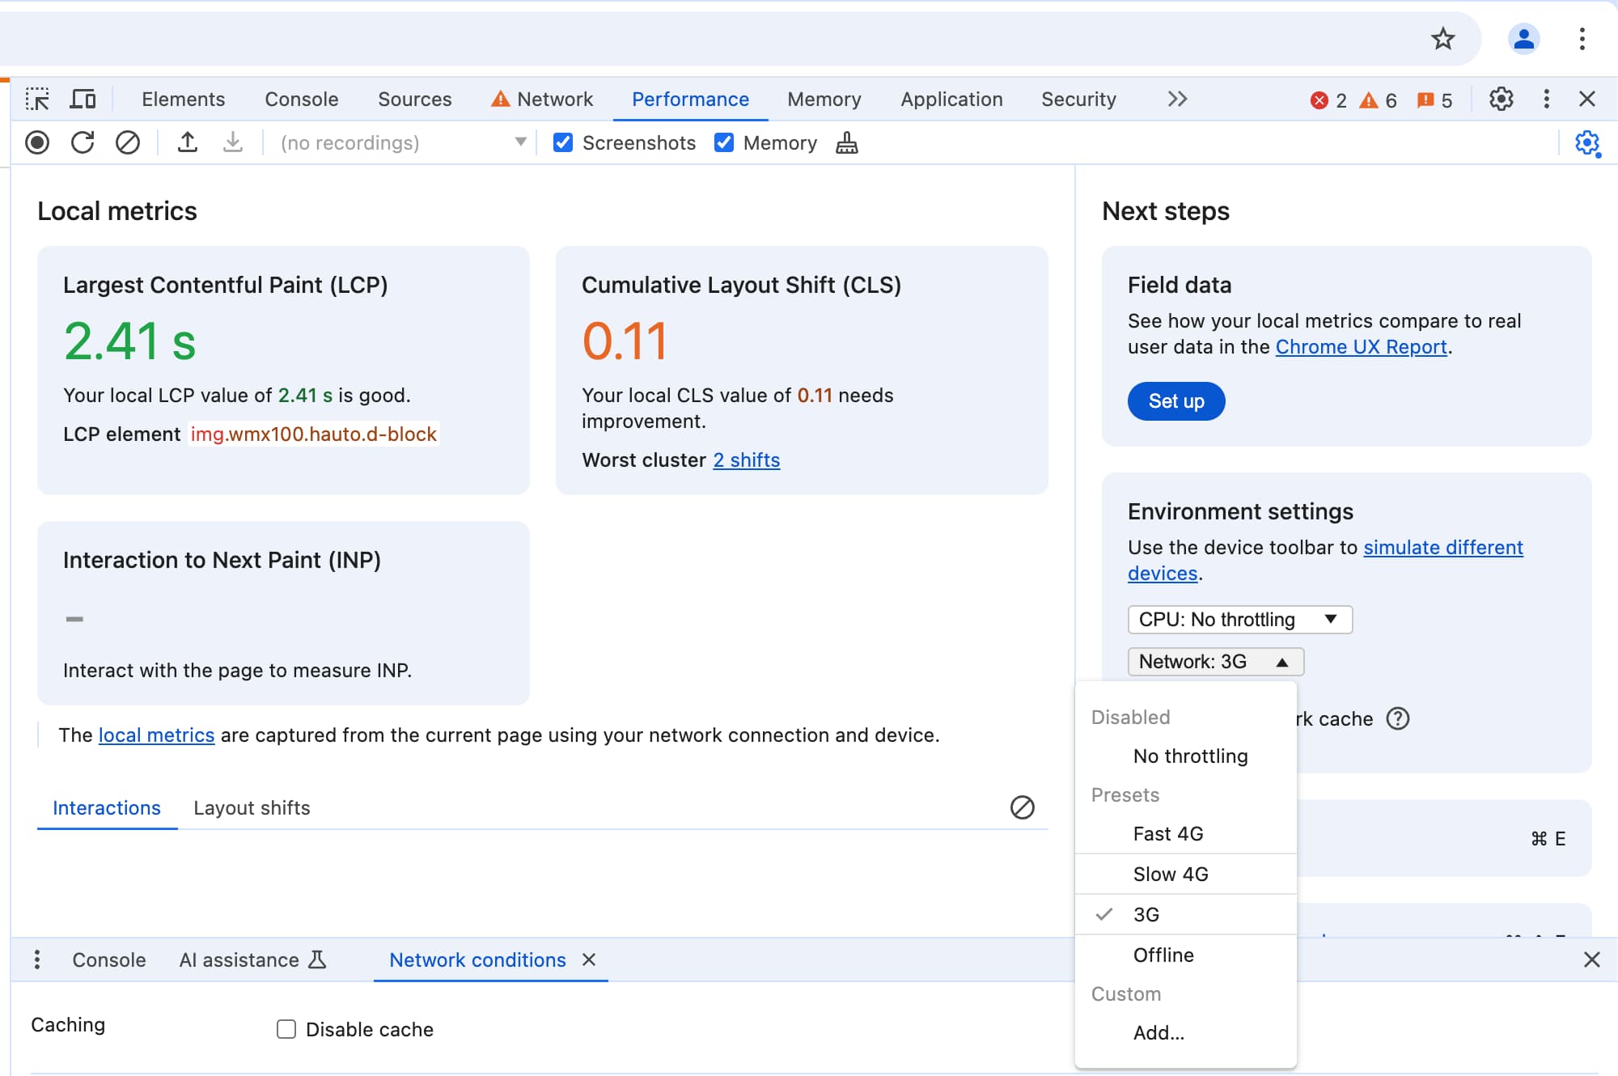
Task: Click the record performance button
Action: [x=37, y=142]
